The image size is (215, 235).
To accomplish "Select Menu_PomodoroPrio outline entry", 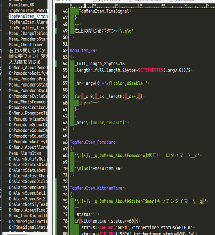I will [x=28, y=79].
